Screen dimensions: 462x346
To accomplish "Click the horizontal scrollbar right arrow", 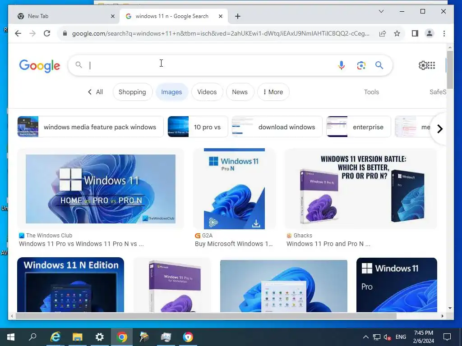I will coord(443,316).
